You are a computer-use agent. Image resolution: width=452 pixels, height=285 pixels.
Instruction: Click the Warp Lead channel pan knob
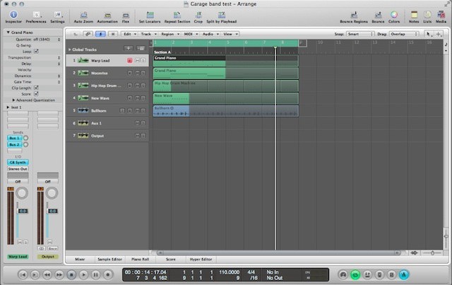coord(22,193)
